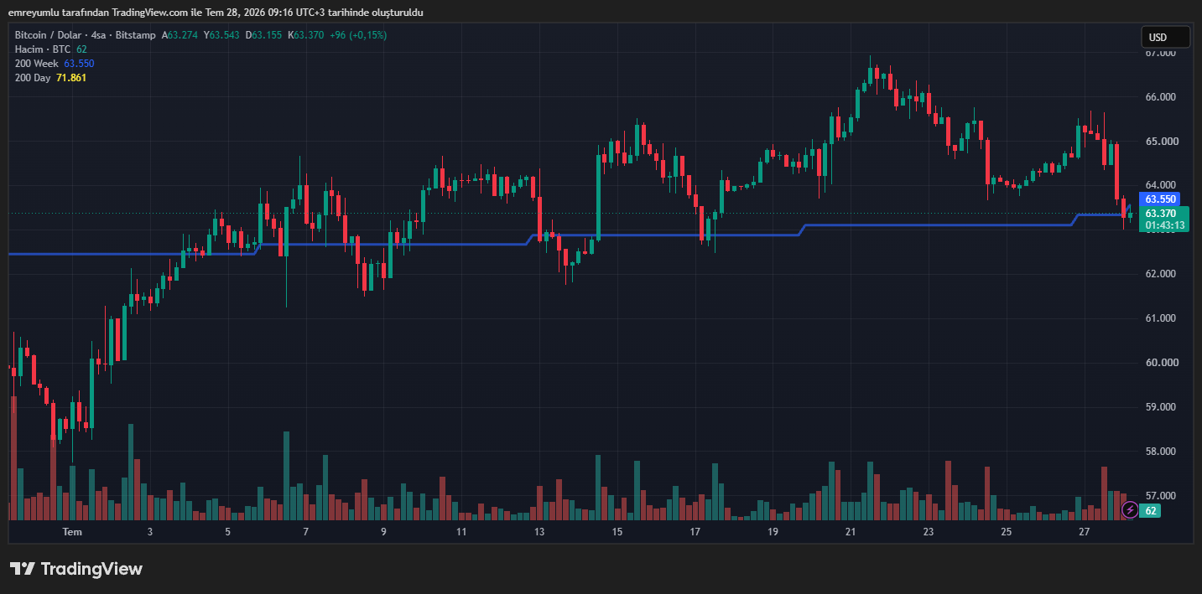The width and height of the screenshot is (1202, 594).
Task: Click date 27 on the time axis
Action: pyautogui.click(x=1084, y=532)
